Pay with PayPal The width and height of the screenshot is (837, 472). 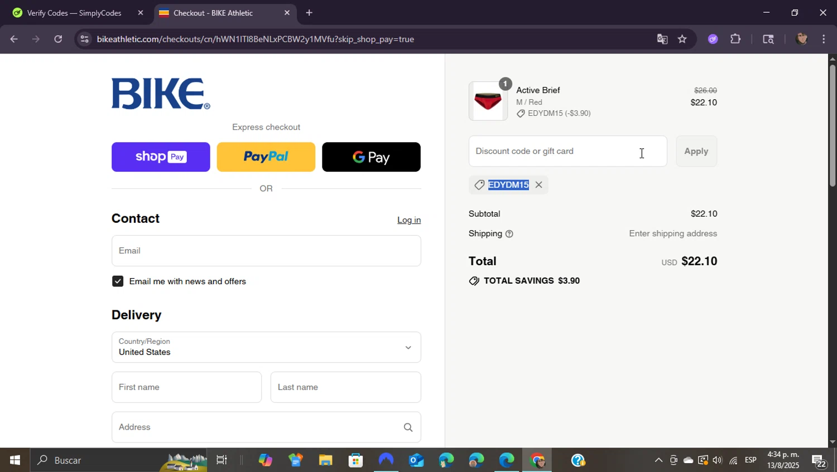(266, 157)
